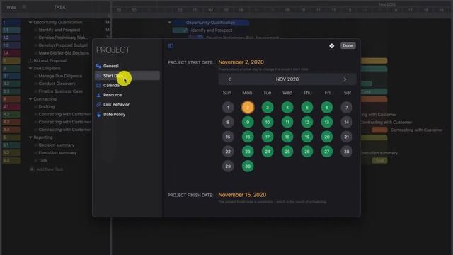Click the diamond milestone icon

pyautogui.click(x=332, y=45)
